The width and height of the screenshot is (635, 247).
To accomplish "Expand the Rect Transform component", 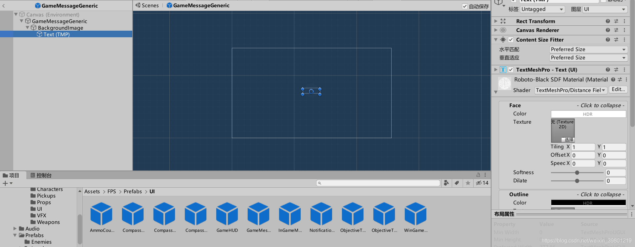I will (495, 21).
